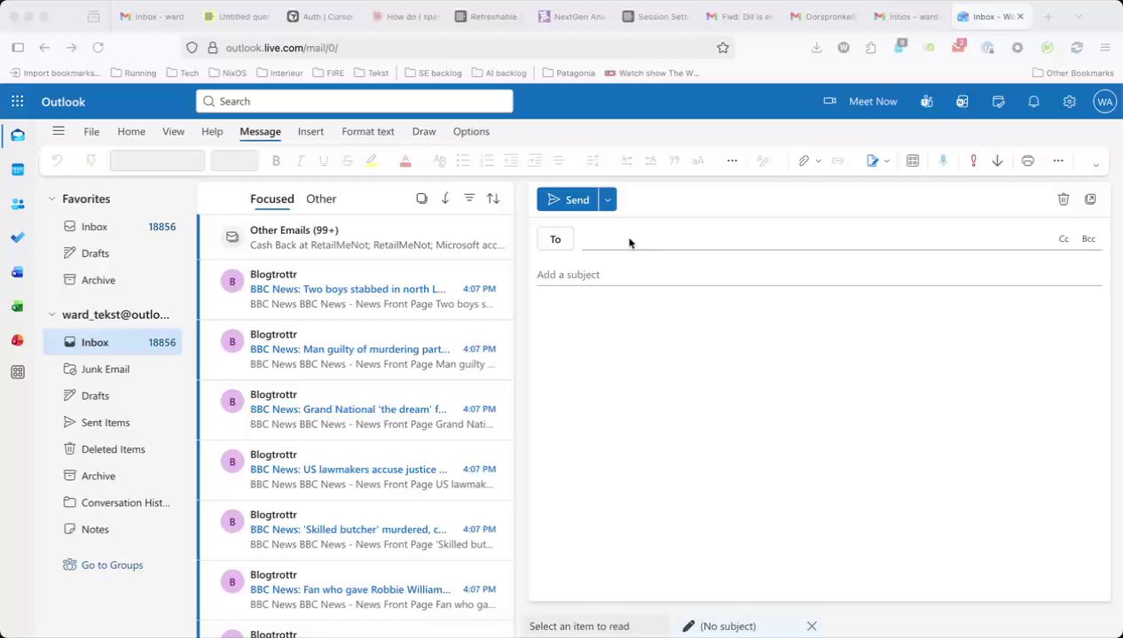
Task: Click the To recipients button
Action: click(555, 239)
